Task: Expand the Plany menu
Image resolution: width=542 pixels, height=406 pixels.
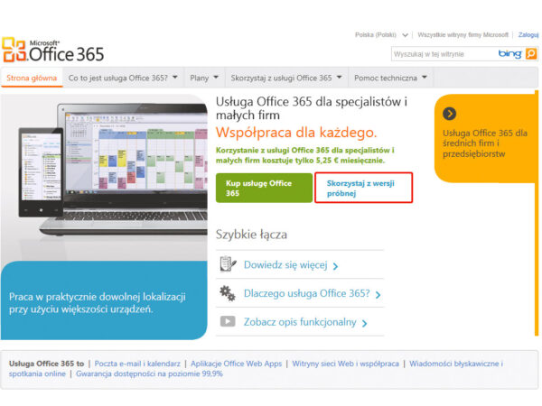Action: click(x=203, y=78)
